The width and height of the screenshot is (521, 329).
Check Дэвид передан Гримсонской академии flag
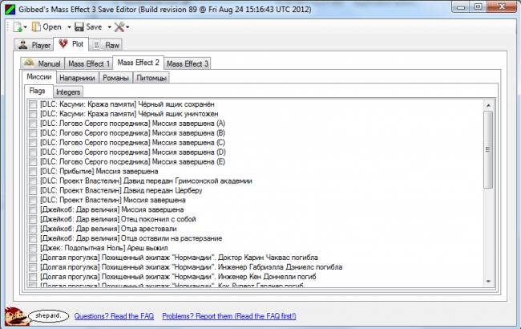(x=33, y=181)
